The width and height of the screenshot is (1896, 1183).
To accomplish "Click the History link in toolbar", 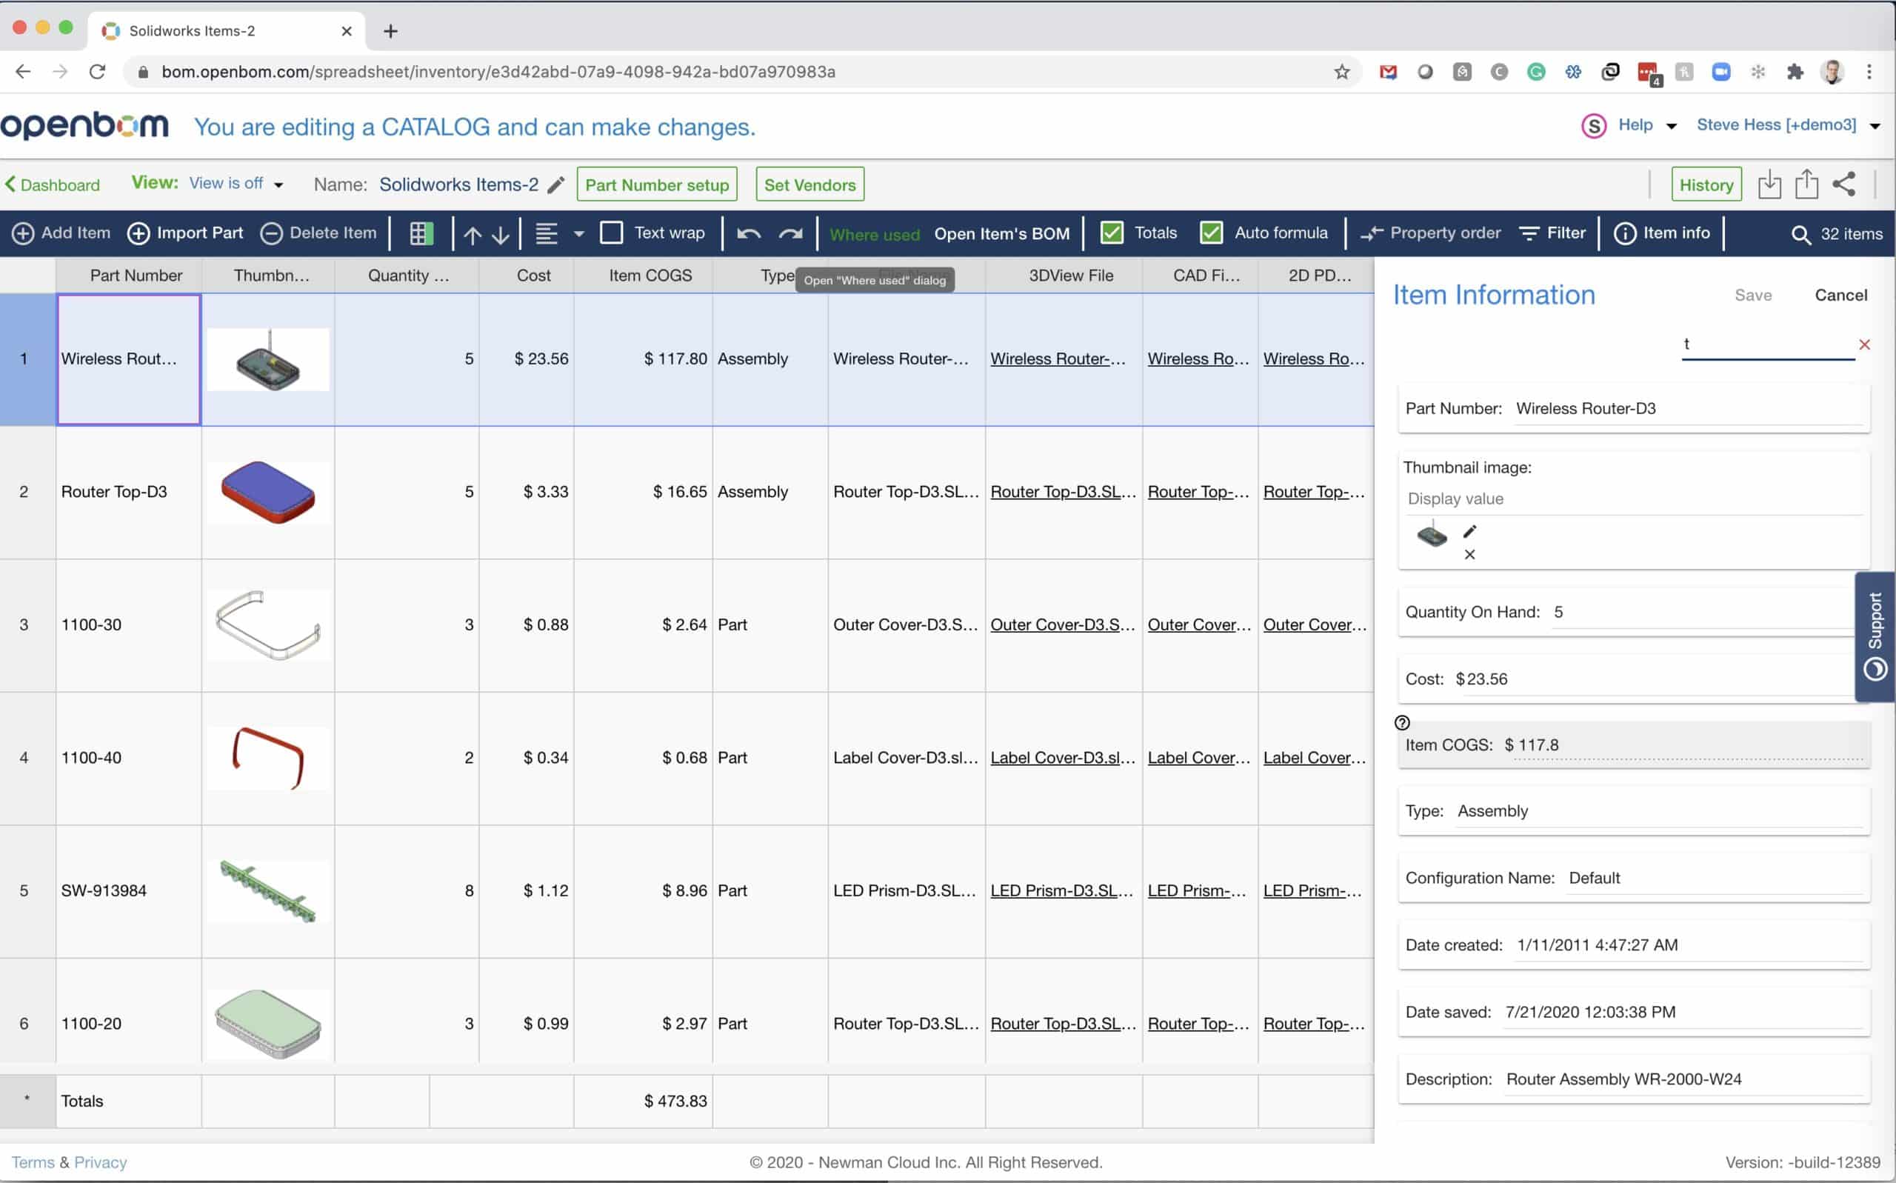I will coord(1706,184).
